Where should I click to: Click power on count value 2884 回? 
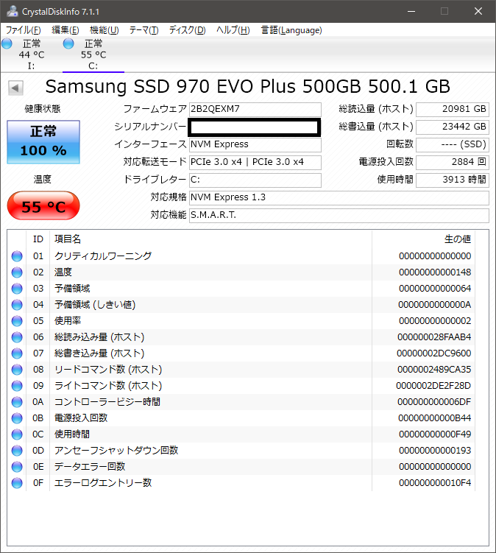pos(453,162)
